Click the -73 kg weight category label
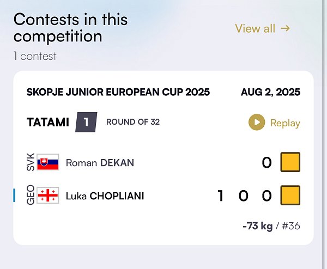Viewport: 327px width, 269px height. [258, 226]
